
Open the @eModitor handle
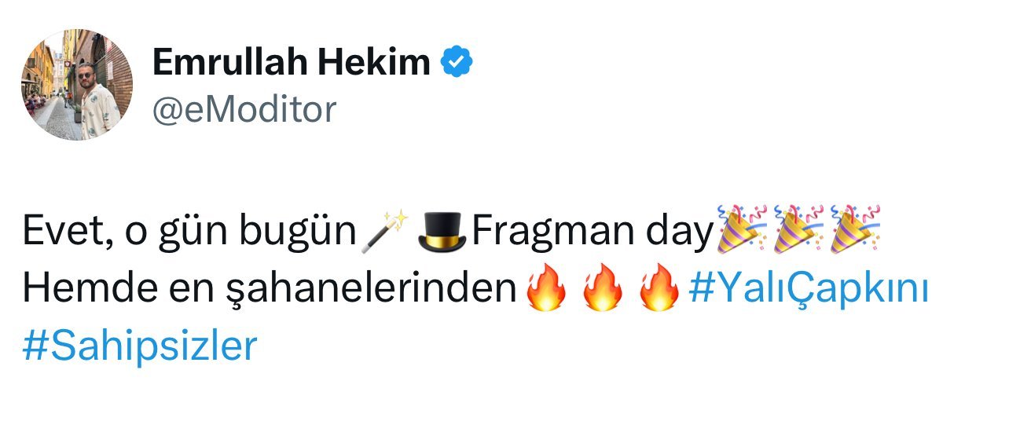(244, 110)
